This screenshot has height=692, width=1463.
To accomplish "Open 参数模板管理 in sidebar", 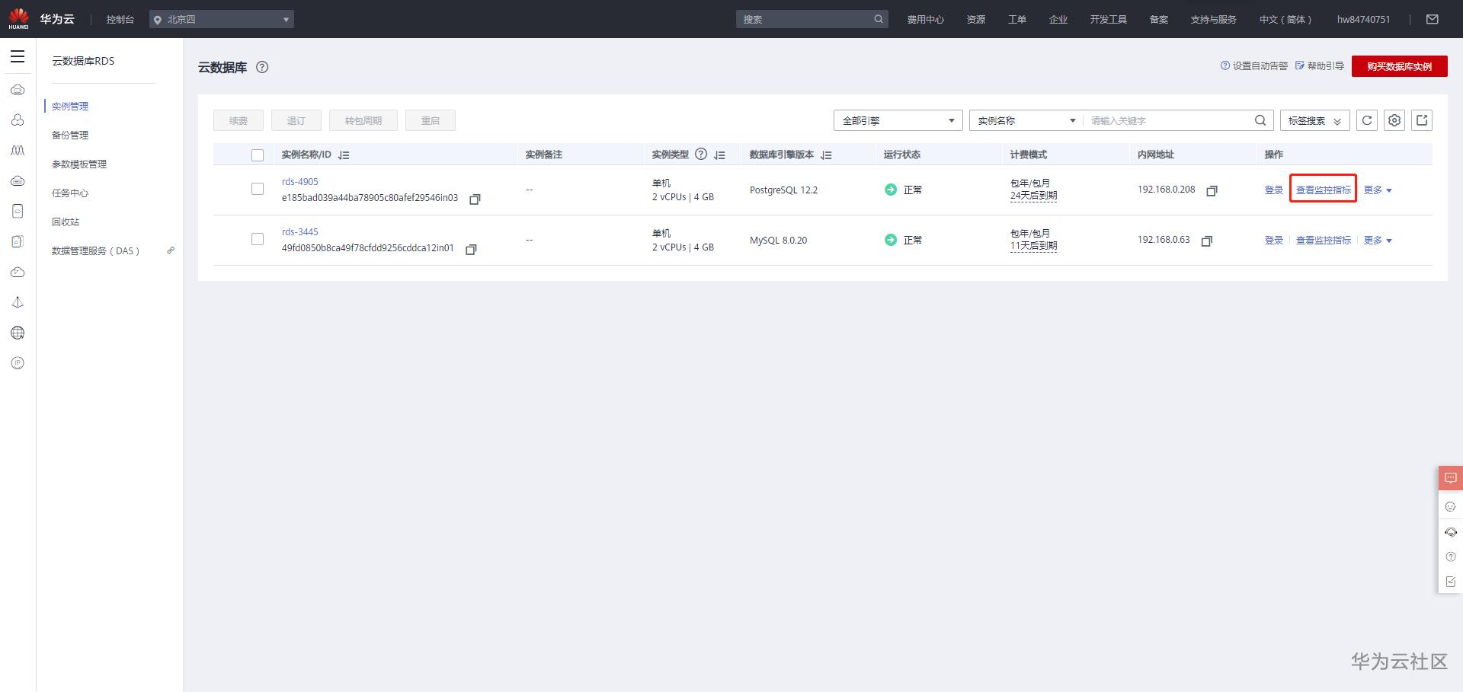I will click(79, 164).
